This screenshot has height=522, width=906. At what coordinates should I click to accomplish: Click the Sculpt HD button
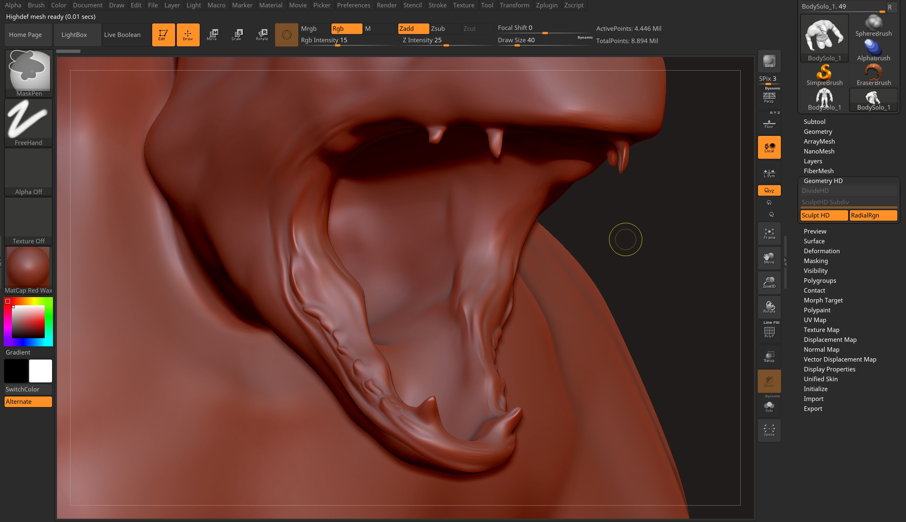tap(824, 215)
